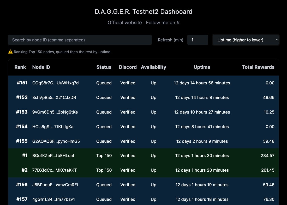Click the Uptime column header
Screen dimensions: 287x205
[x=202, y=67]
